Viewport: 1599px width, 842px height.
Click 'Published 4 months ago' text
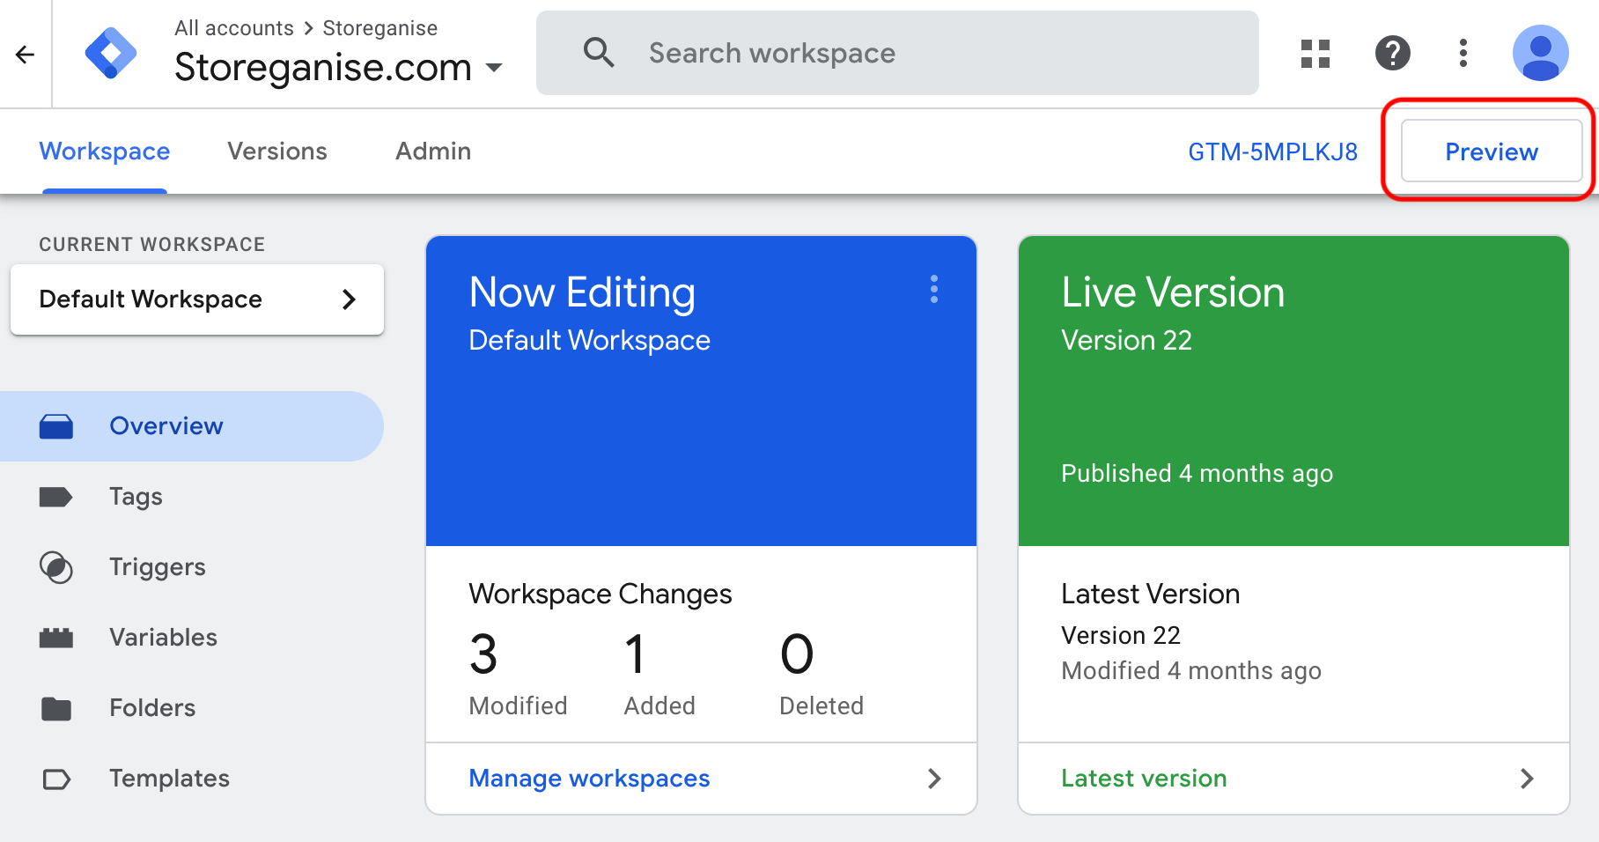[x=1197, y=474]
